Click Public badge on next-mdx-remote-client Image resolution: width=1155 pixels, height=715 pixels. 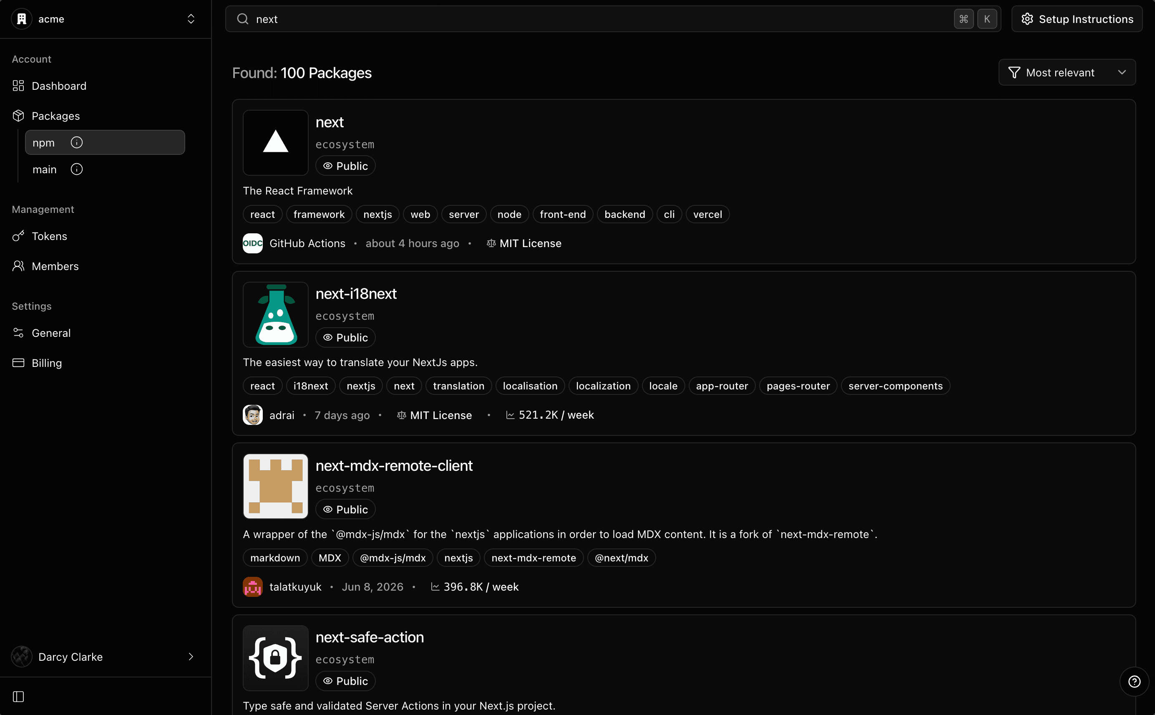point(345,509)
